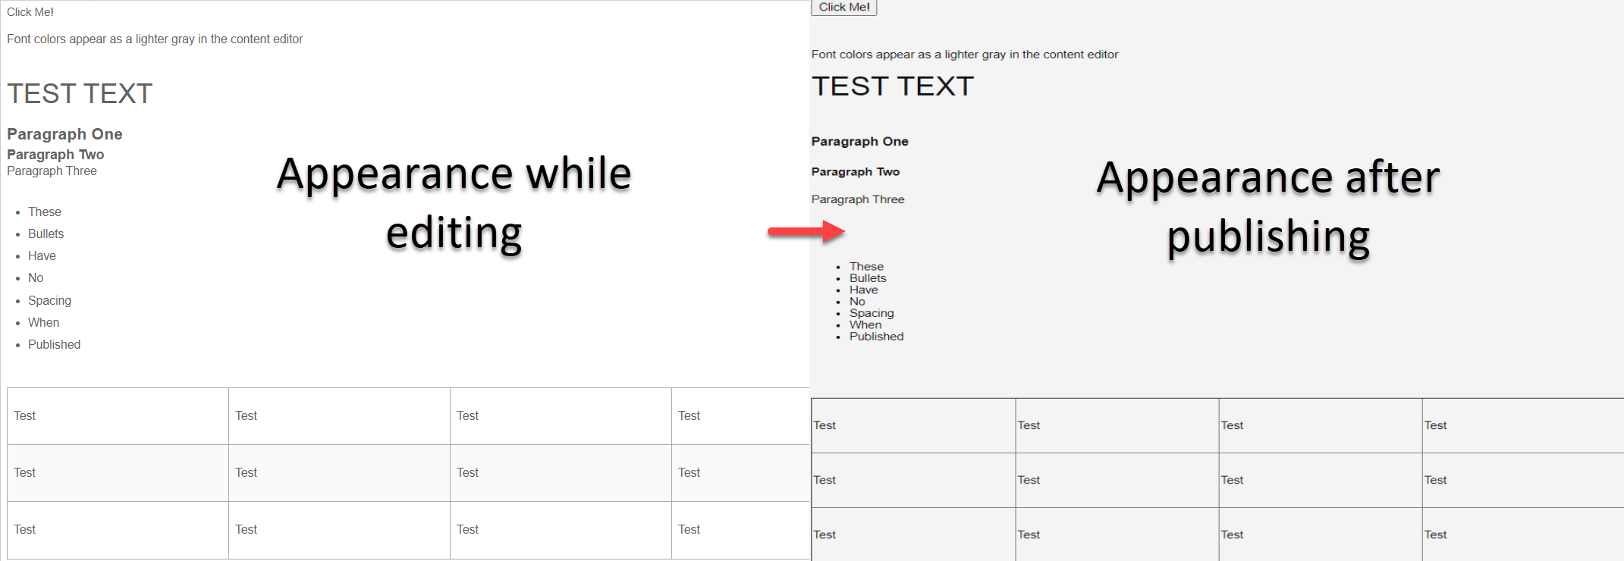This screenshot has height=561, width=1624.
Task: Click the Appearance after publishing caption
Action: pos(1267,207)
